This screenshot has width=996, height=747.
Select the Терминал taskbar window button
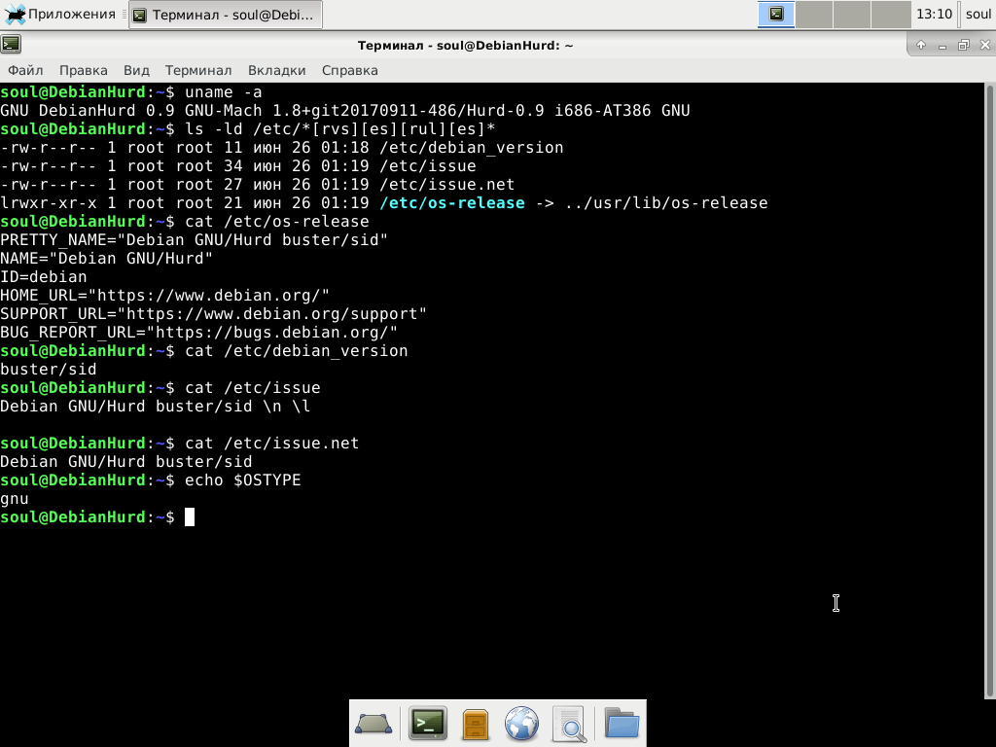(x=226, y=15)
